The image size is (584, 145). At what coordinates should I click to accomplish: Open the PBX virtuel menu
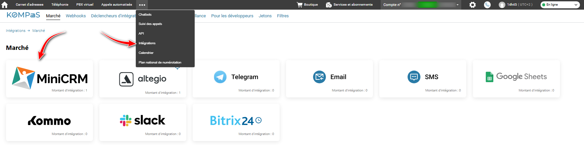pyautogui.click(x=85, y=5)
